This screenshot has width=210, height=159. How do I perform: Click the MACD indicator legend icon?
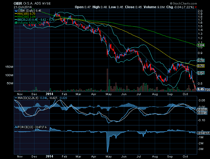[x=16, y=98]
